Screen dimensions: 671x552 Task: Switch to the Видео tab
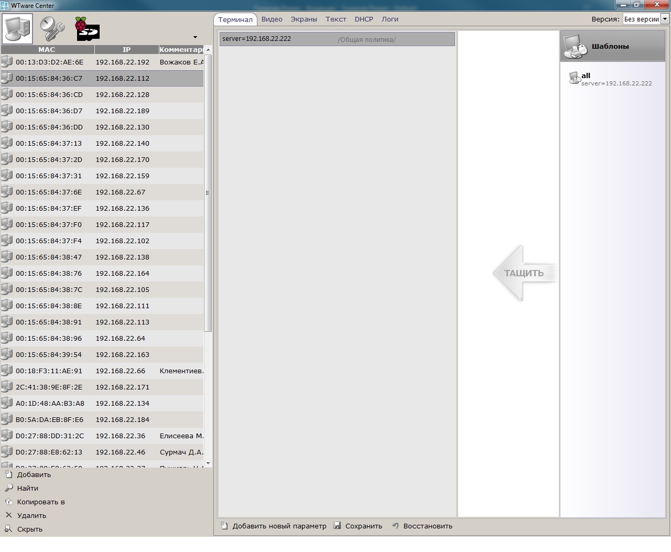pyautogui.click(x=272, y=19)
